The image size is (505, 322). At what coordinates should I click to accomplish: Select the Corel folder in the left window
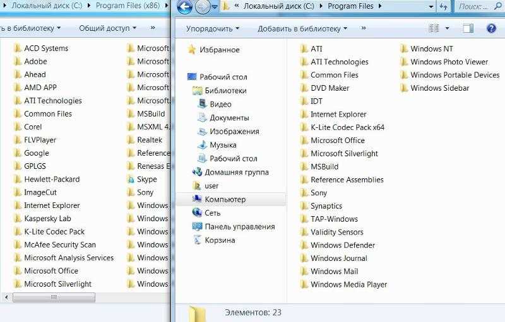[28, 127]
